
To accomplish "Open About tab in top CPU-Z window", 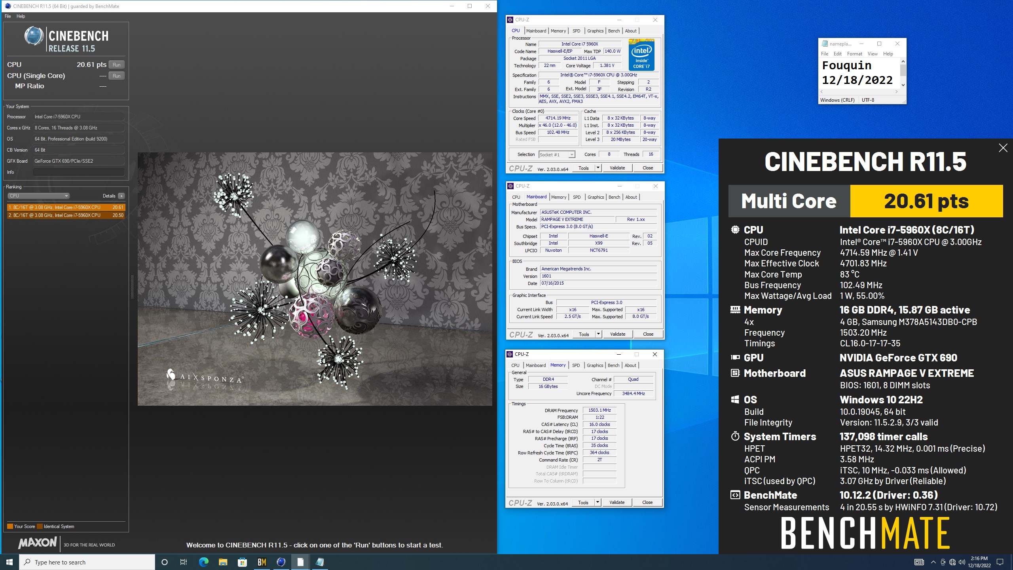I will [631, 31].
